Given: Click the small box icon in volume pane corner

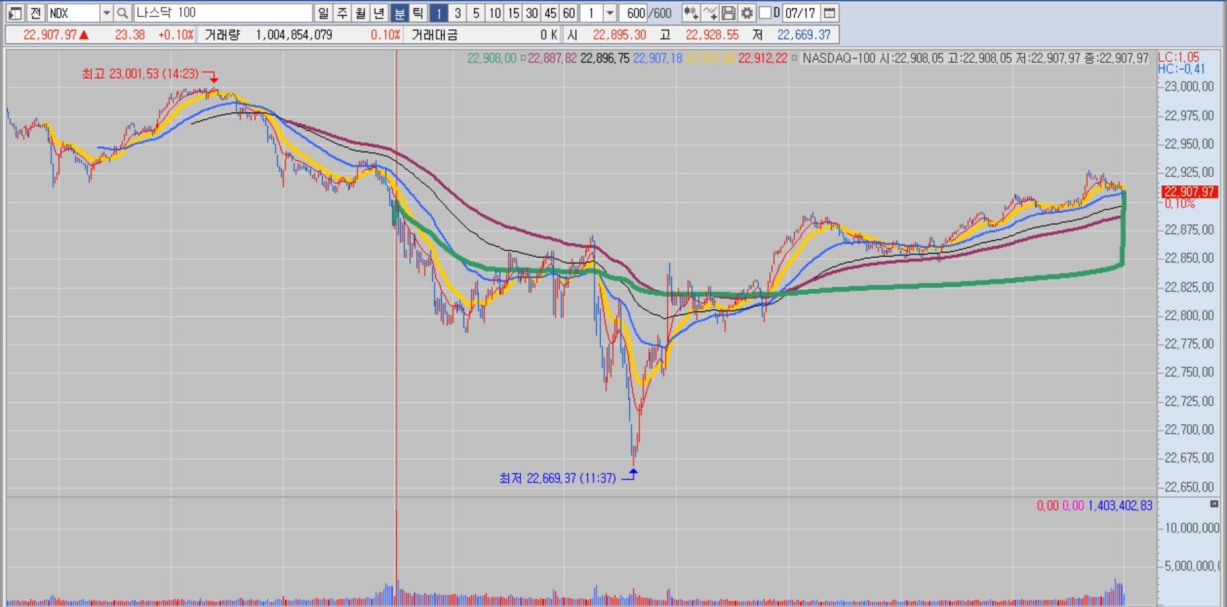Looking at the screenshot, I should coord(1213,504).
